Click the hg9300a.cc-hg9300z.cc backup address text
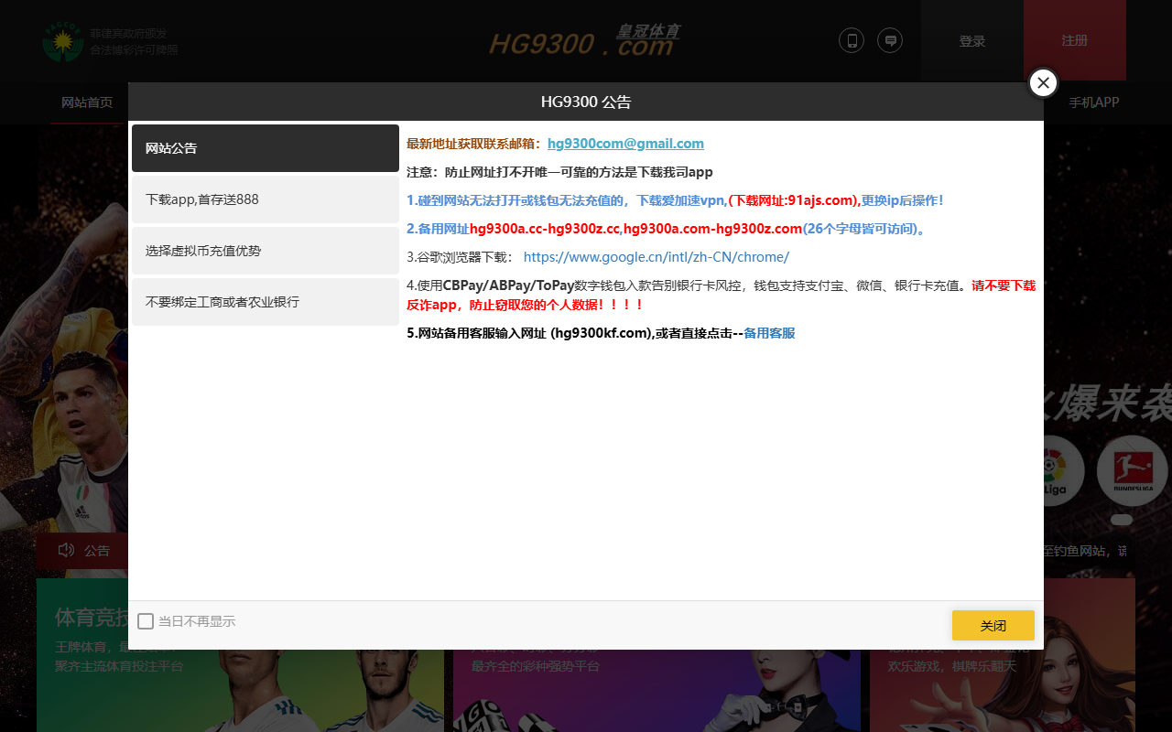This screenshot has height=732, width=1172. [x=545, y=229]
